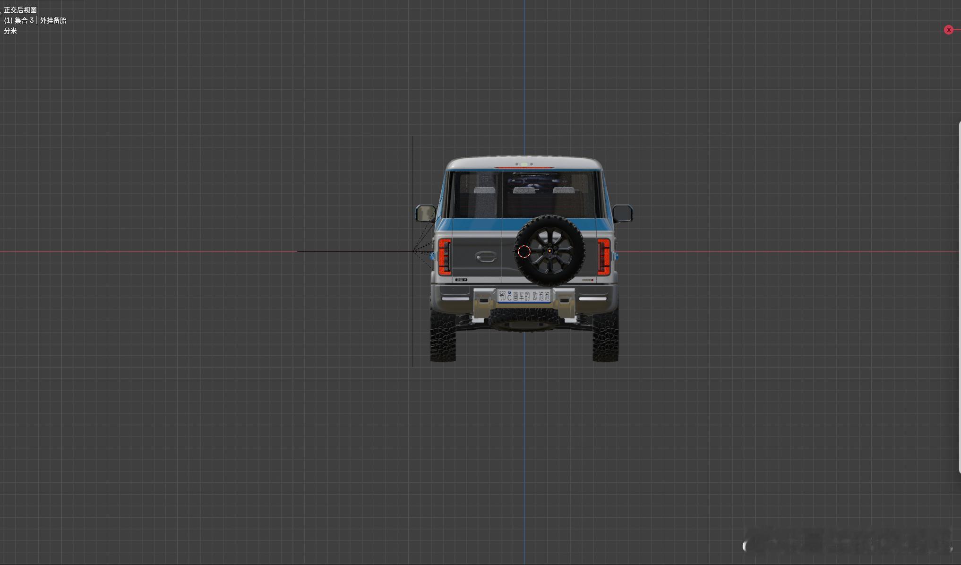Select the rear license plate

524,296
